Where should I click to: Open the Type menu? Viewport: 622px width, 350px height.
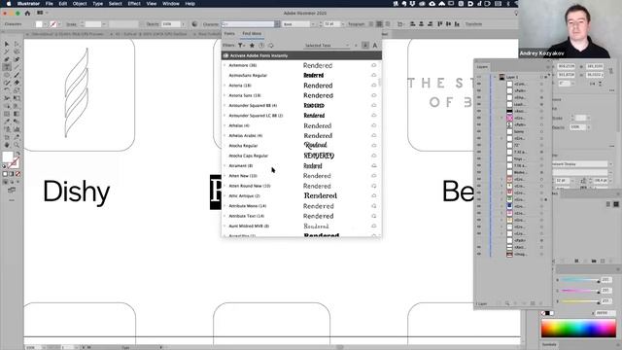point(97,4)
